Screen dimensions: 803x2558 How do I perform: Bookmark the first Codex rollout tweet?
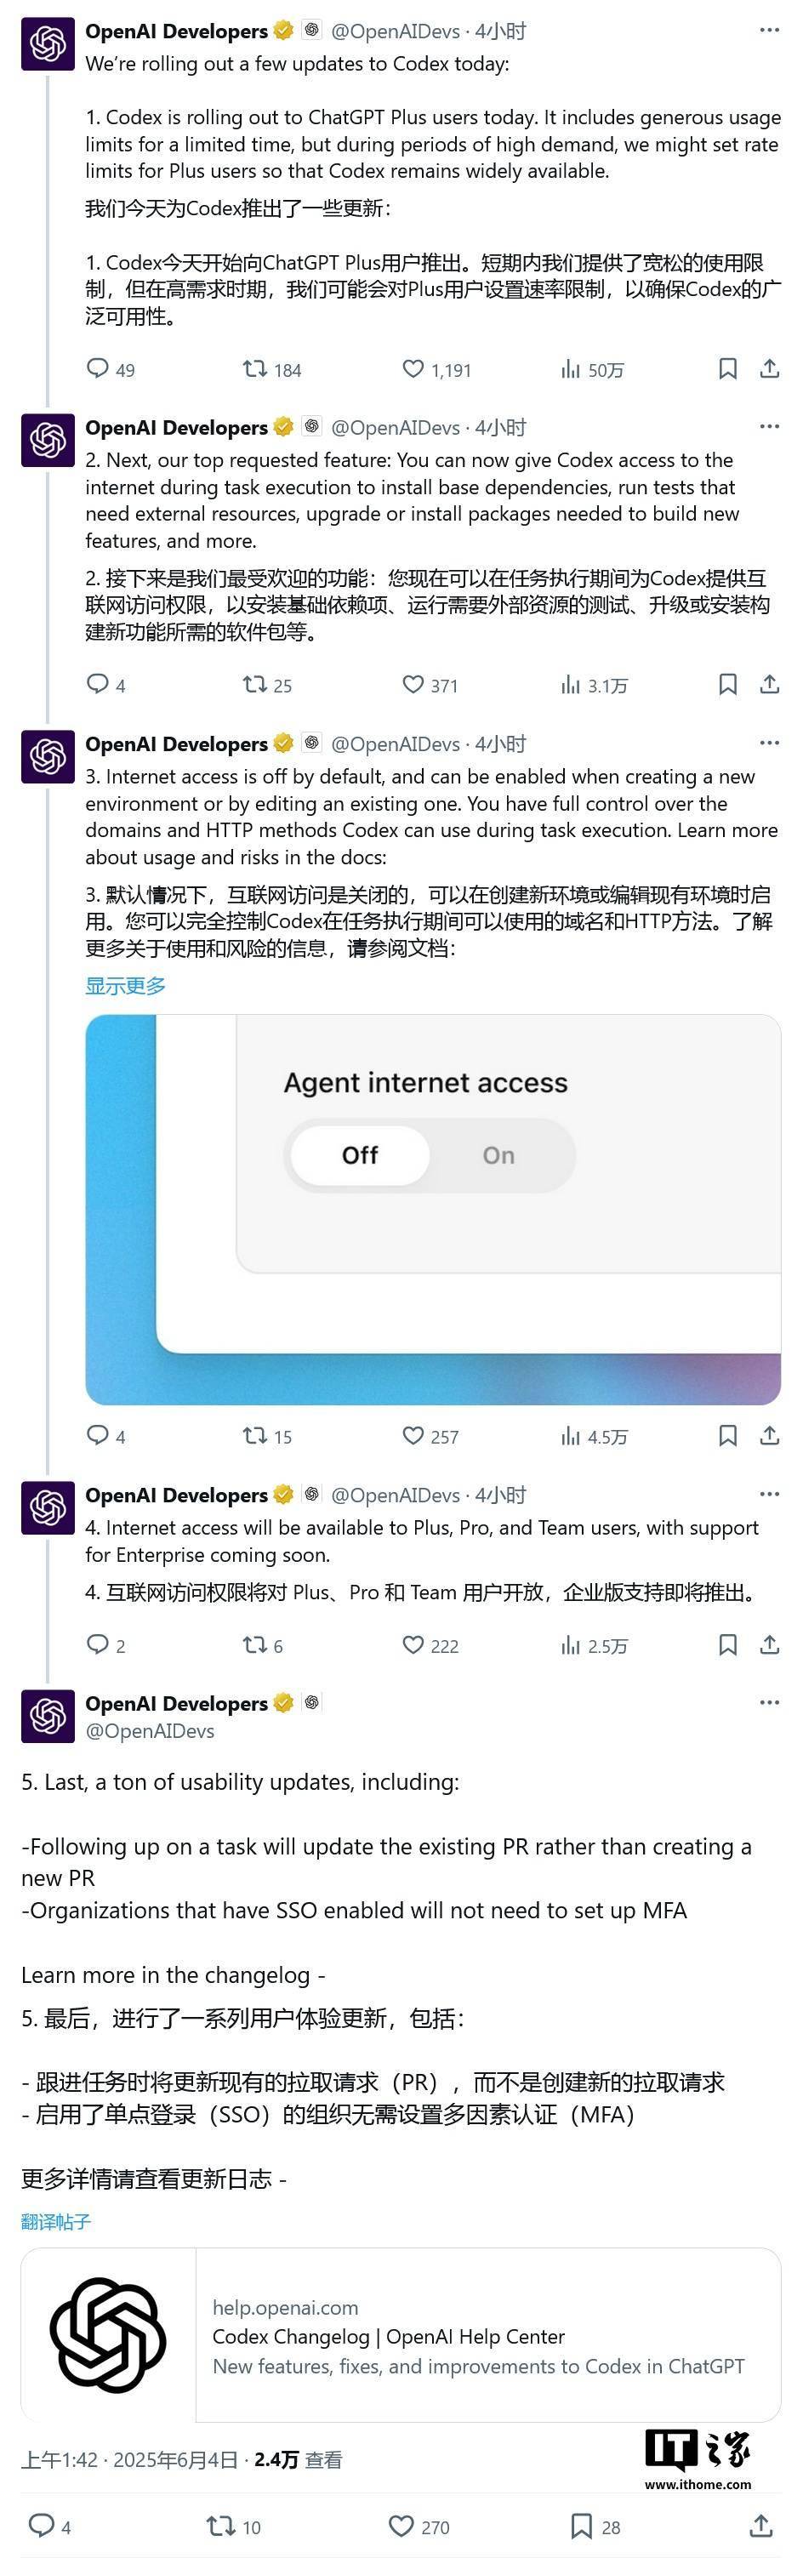[x=727, y=369]
